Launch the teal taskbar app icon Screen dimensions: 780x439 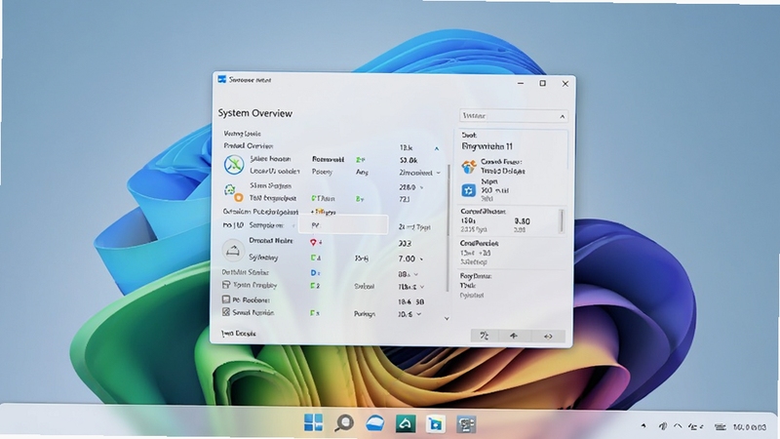tap(406, 423)
